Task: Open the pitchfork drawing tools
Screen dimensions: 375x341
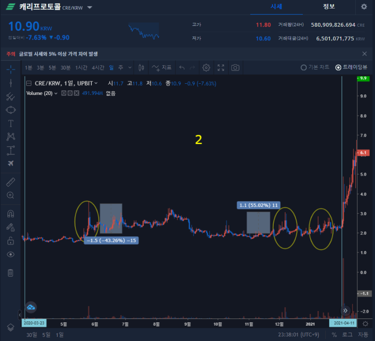Action: coord(10,97)
